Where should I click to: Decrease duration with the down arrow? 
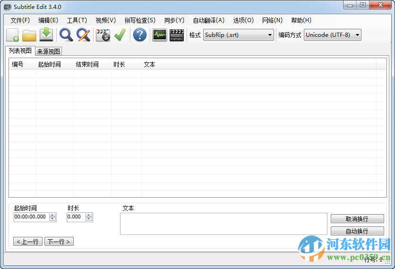pyautogui.click(x=89, y=219)
